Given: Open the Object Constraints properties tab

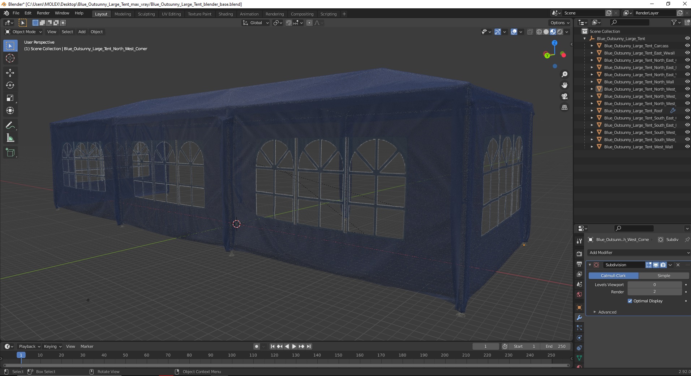Looking at the screenshot, I should click(x=579, y=348).
